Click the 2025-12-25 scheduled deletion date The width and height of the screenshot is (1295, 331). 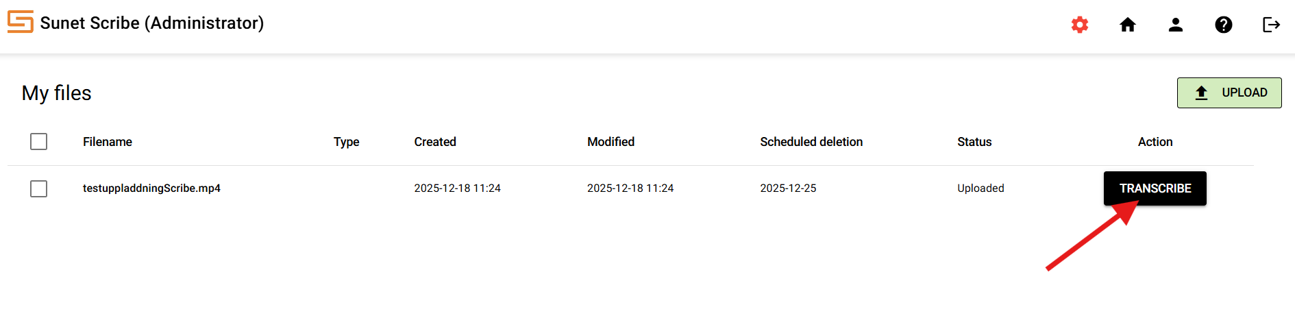788,188
